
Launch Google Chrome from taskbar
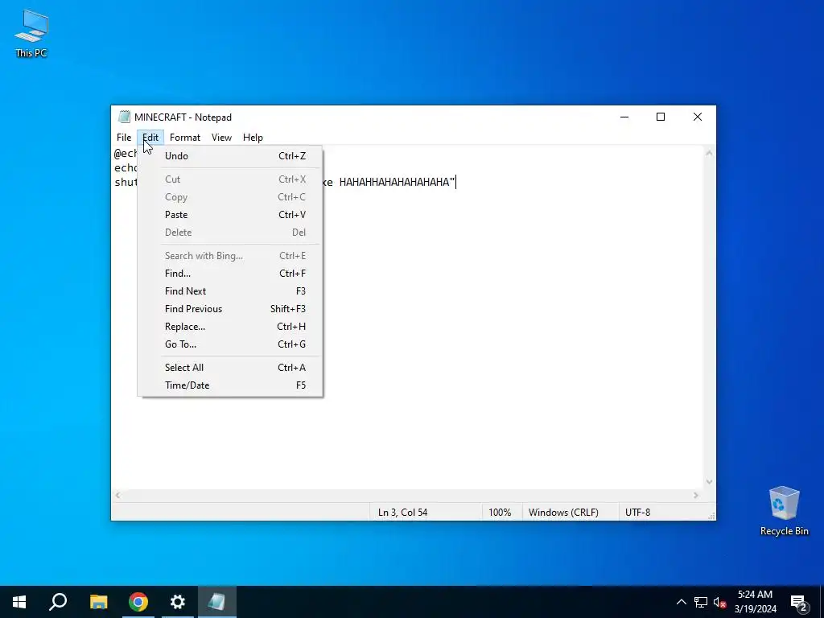[138, 602]
